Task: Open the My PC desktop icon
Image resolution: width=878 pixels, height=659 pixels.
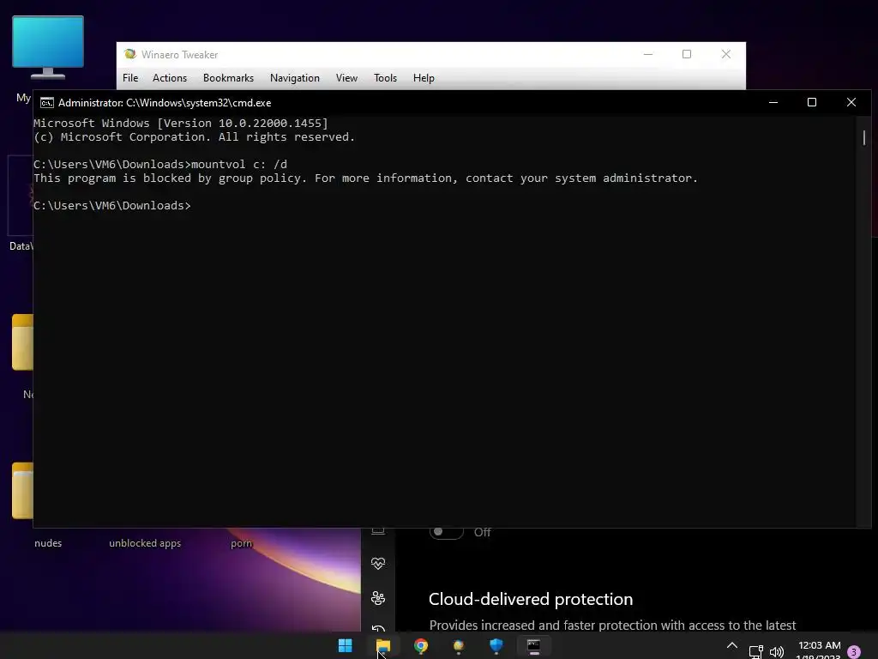Action: [48, 48]
